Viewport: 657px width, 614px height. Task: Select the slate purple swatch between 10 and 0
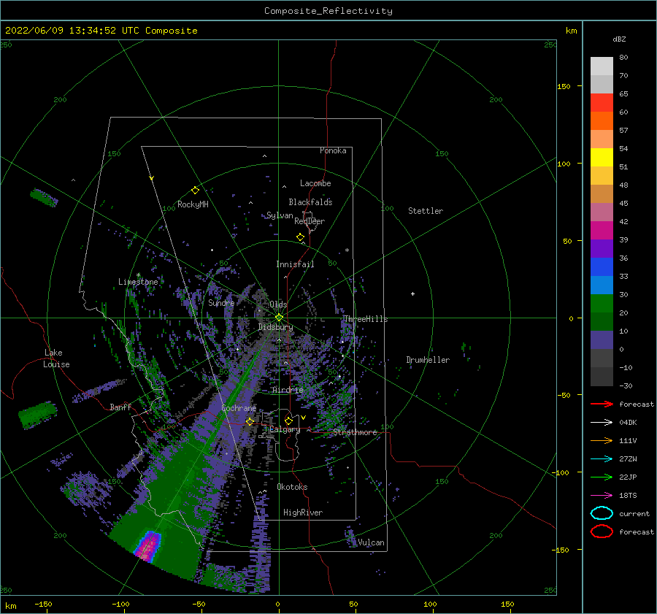point(602,340)
